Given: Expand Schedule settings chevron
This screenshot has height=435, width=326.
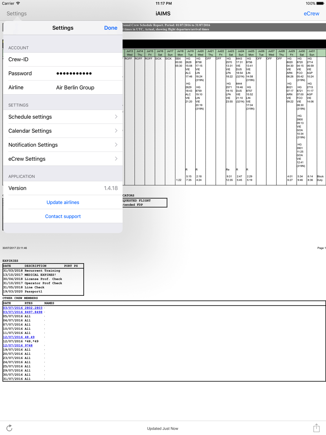Looking at the screenshot, I should pos(116,117).
